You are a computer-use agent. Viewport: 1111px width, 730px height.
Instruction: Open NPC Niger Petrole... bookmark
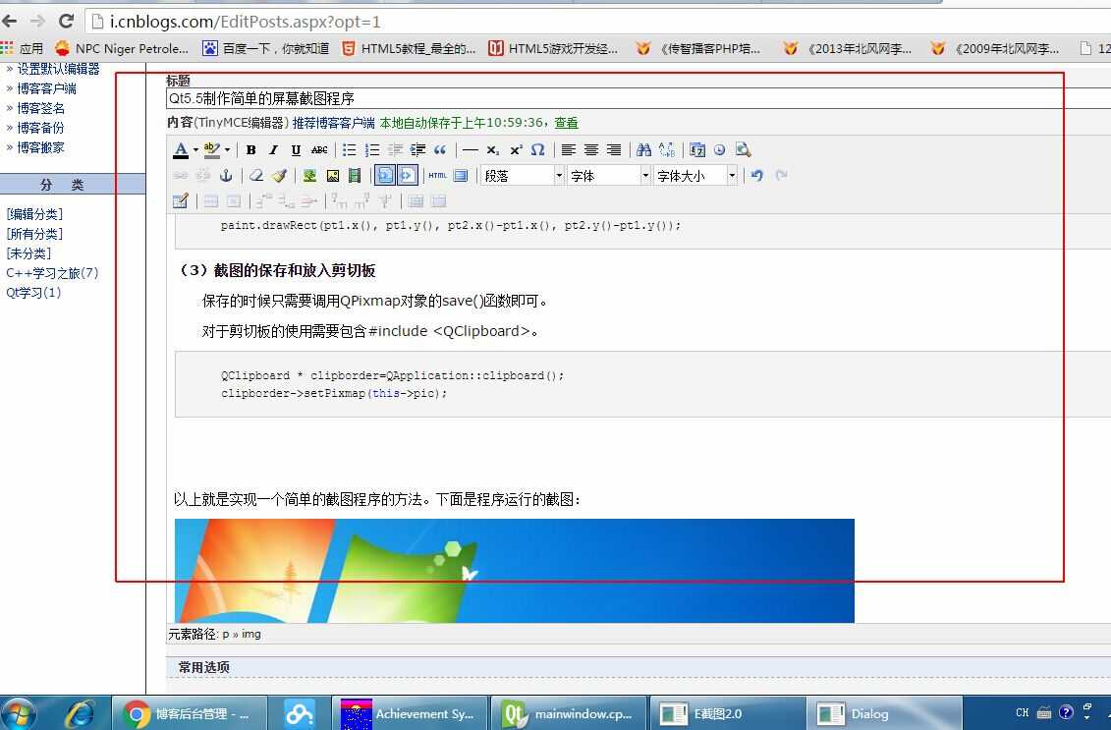coord(122,48)
